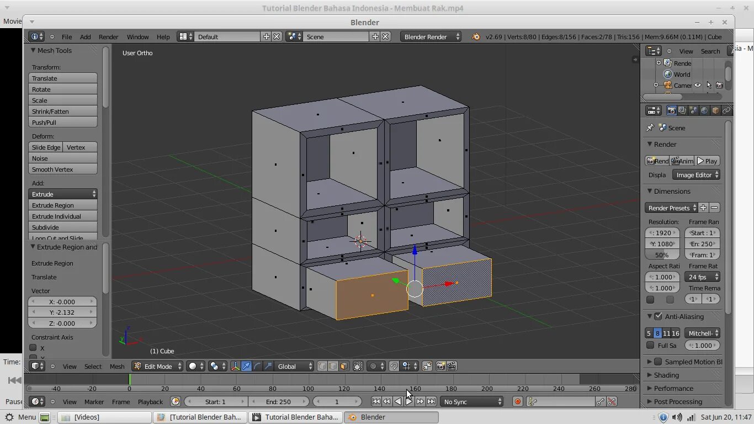Set anti-aliasing samples to 16
754x424 pixels.
(x=676, y=333)
